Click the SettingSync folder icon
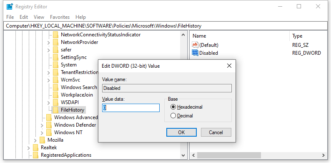Viewport: 331px width, 163px height. point(55,57)
